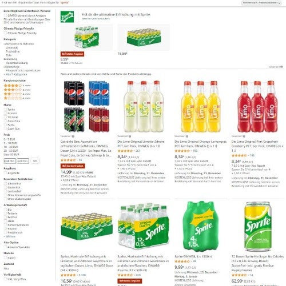This screenshot has height=286, width=286.
Task: Open sponsored info icon under Pepsi box
Action: pyautogui.click(x=73, y=136)
